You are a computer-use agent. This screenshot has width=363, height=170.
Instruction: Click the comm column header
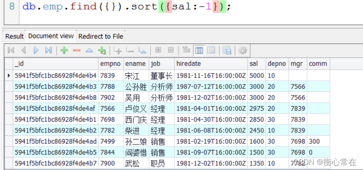318,63
